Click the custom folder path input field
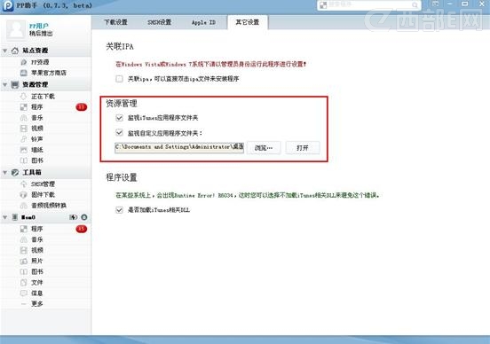Image resolution: width=490 pixels, height=344 pixels. click(x=179, y=147)
